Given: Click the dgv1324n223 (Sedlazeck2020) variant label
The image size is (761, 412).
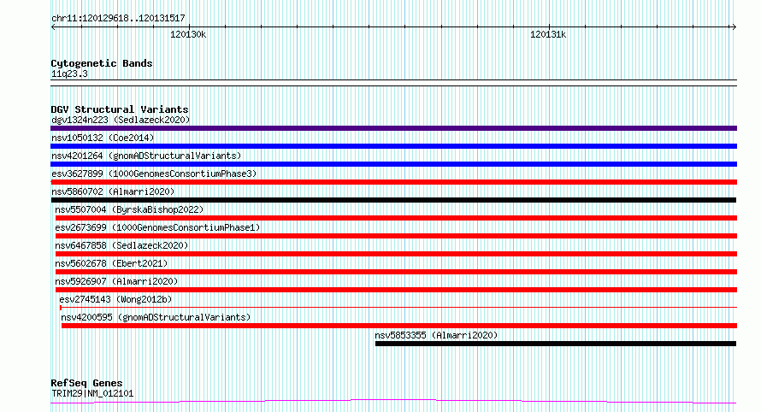Looking at the screenshot, I should click(121, 120).
